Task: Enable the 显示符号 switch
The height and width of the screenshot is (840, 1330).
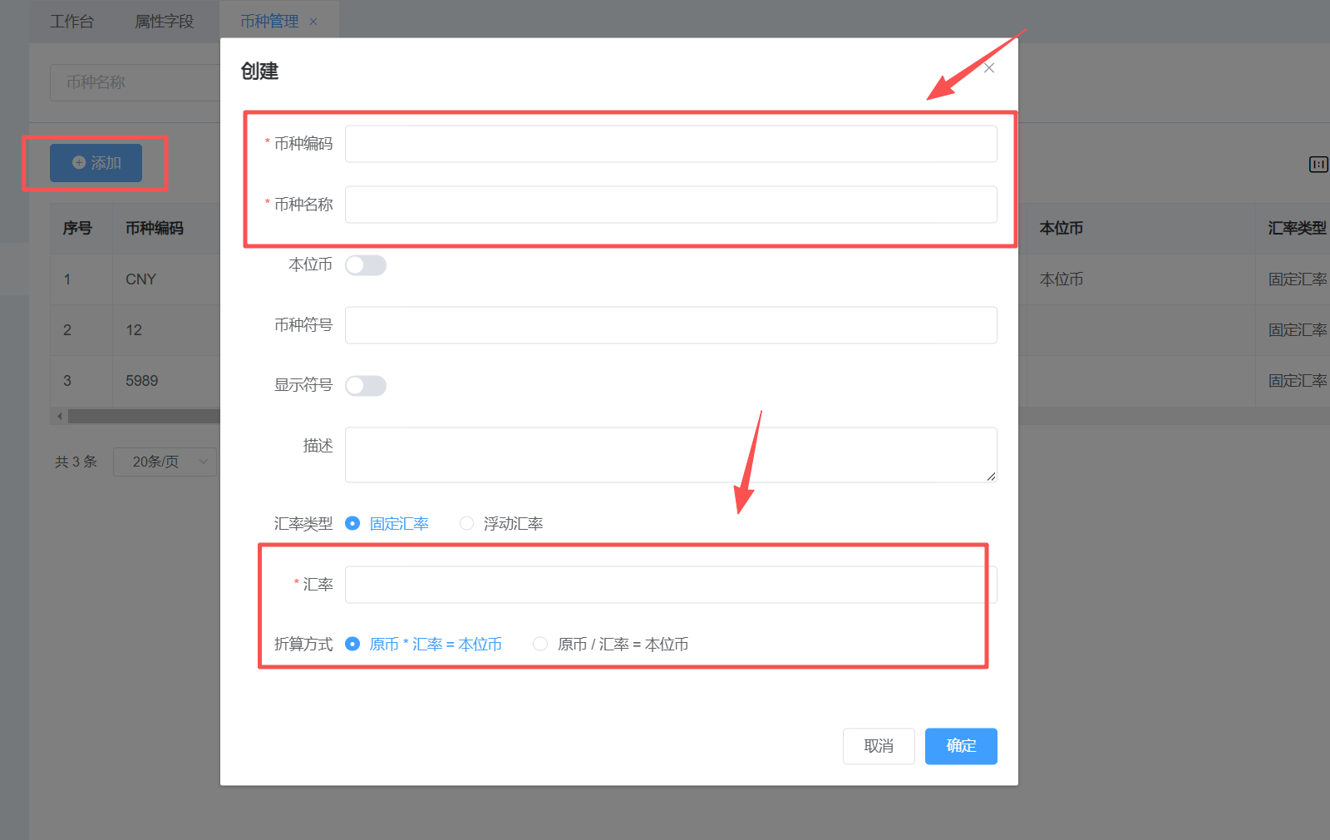Action: pos(366,386)
